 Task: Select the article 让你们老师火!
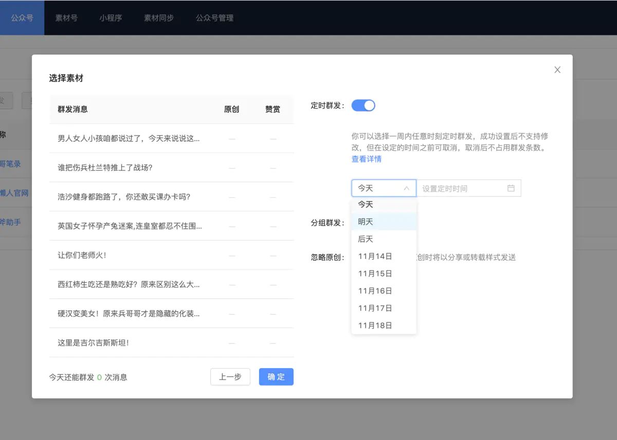(171, 255)
